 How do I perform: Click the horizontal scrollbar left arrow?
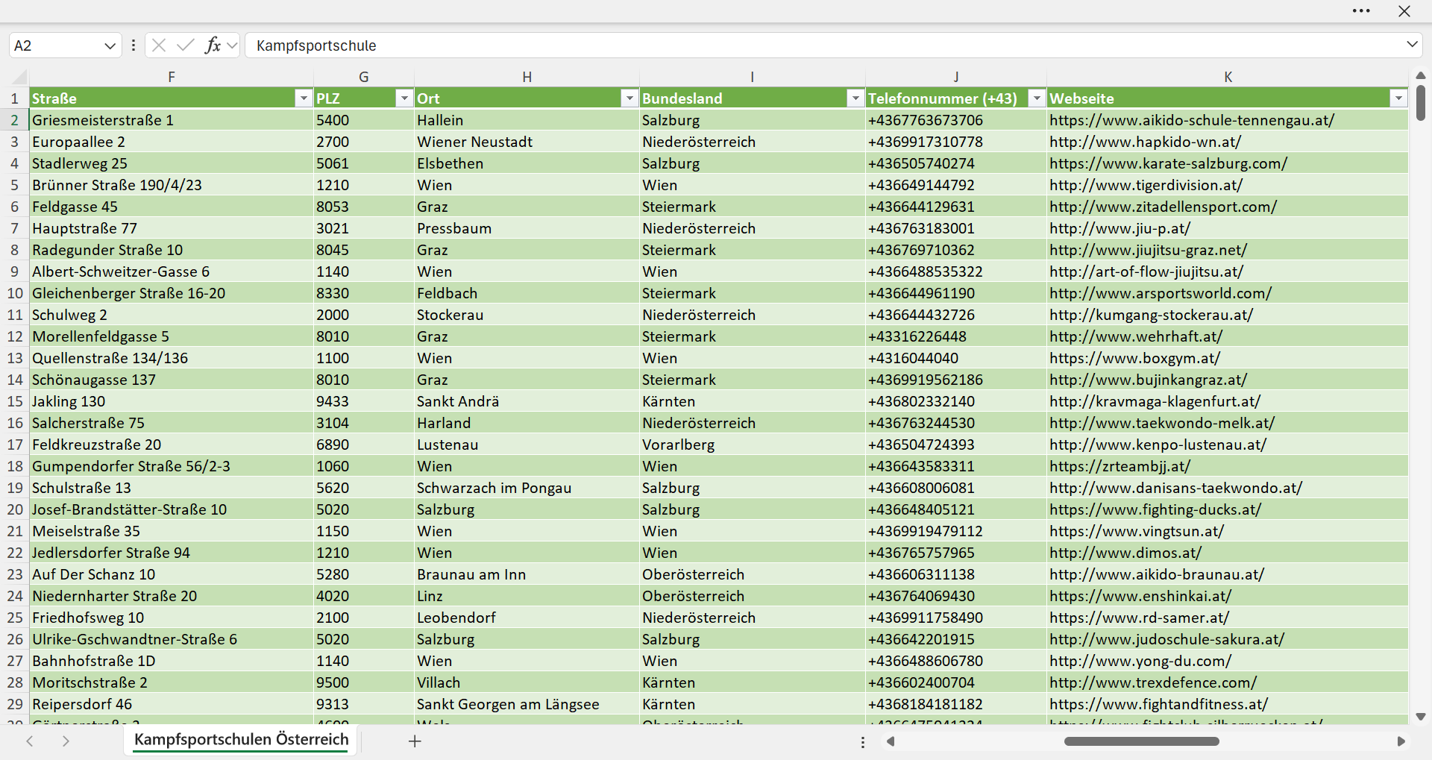click(890, 741)
